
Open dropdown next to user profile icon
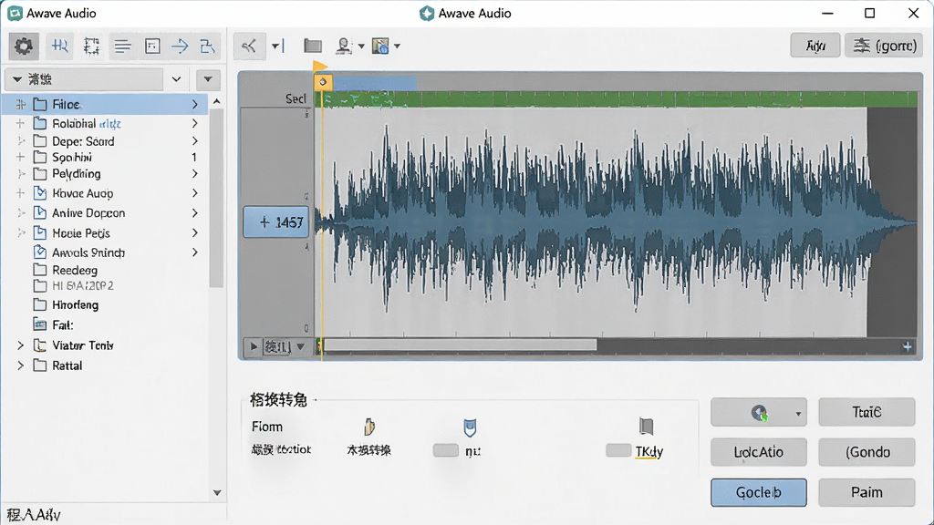[x=361, y=46]
